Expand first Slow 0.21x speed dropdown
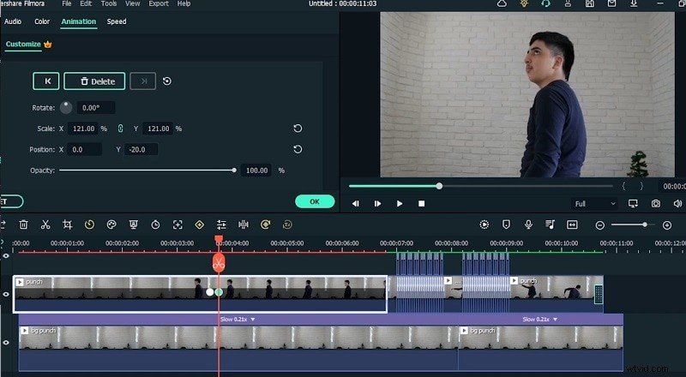 point(252,320)
